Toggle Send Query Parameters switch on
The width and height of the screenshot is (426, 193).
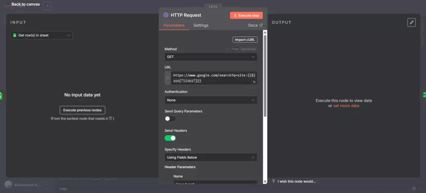click(170, 119)
